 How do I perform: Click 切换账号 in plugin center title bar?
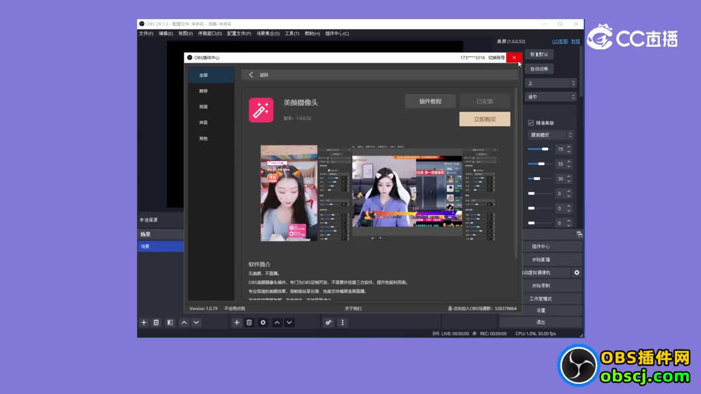click(497, 57)
